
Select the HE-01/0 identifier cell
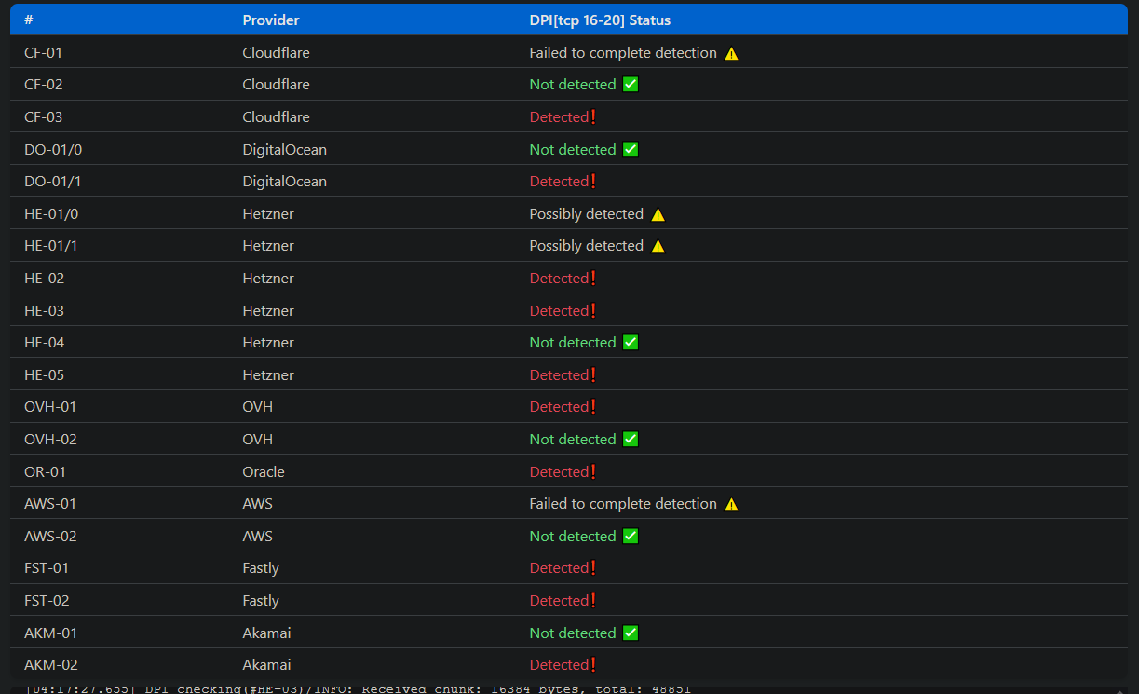tap(51, 214)
